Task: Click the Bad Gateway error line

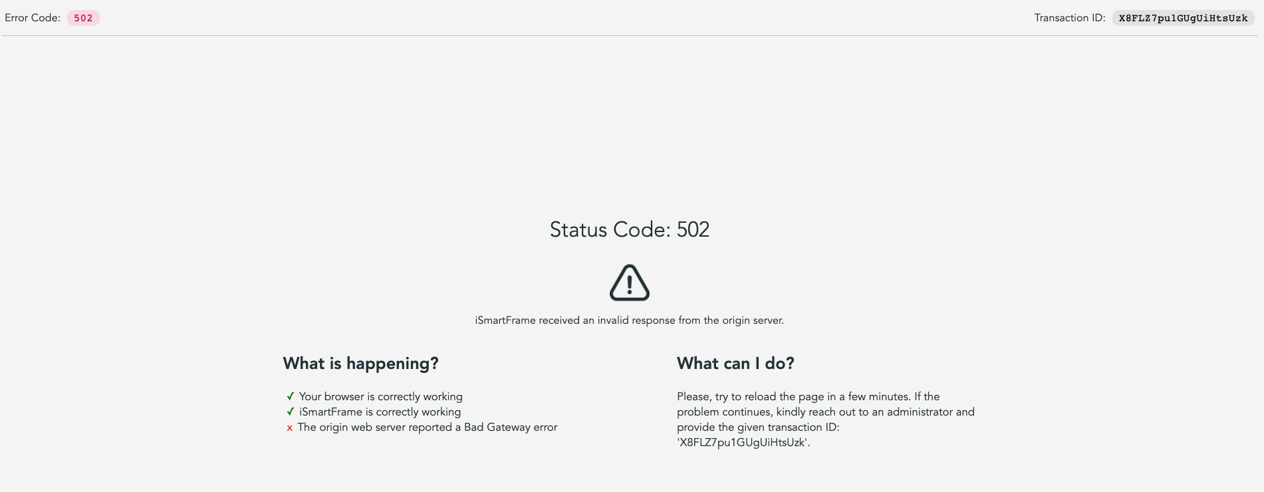Action: [x=428, y=427]
